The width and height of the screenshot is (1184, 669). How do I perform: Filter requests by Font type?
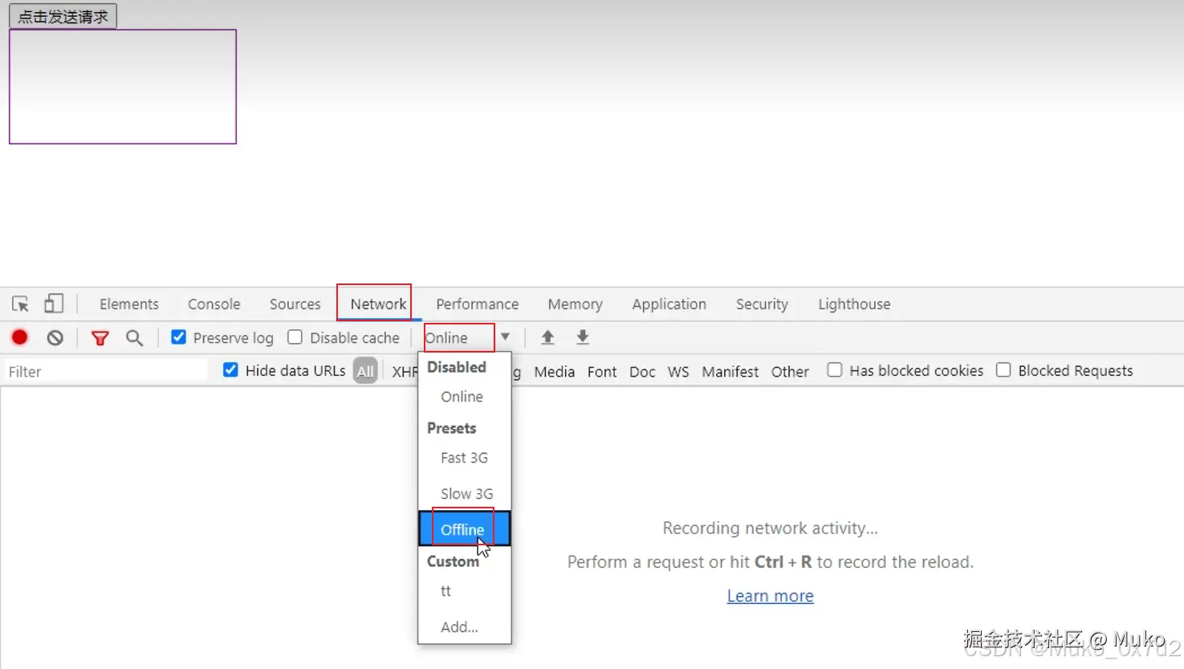(602, 372)
